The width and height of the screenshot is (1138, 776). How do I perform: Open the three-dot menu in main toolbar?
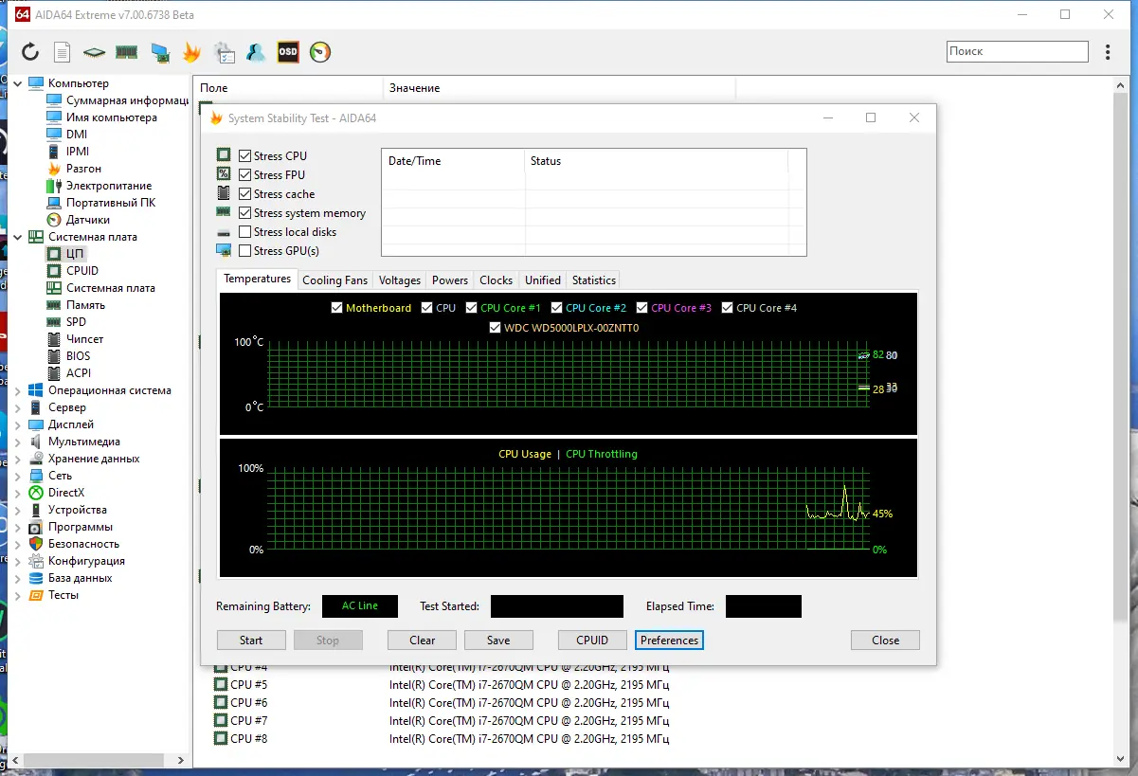(1108, 52)
